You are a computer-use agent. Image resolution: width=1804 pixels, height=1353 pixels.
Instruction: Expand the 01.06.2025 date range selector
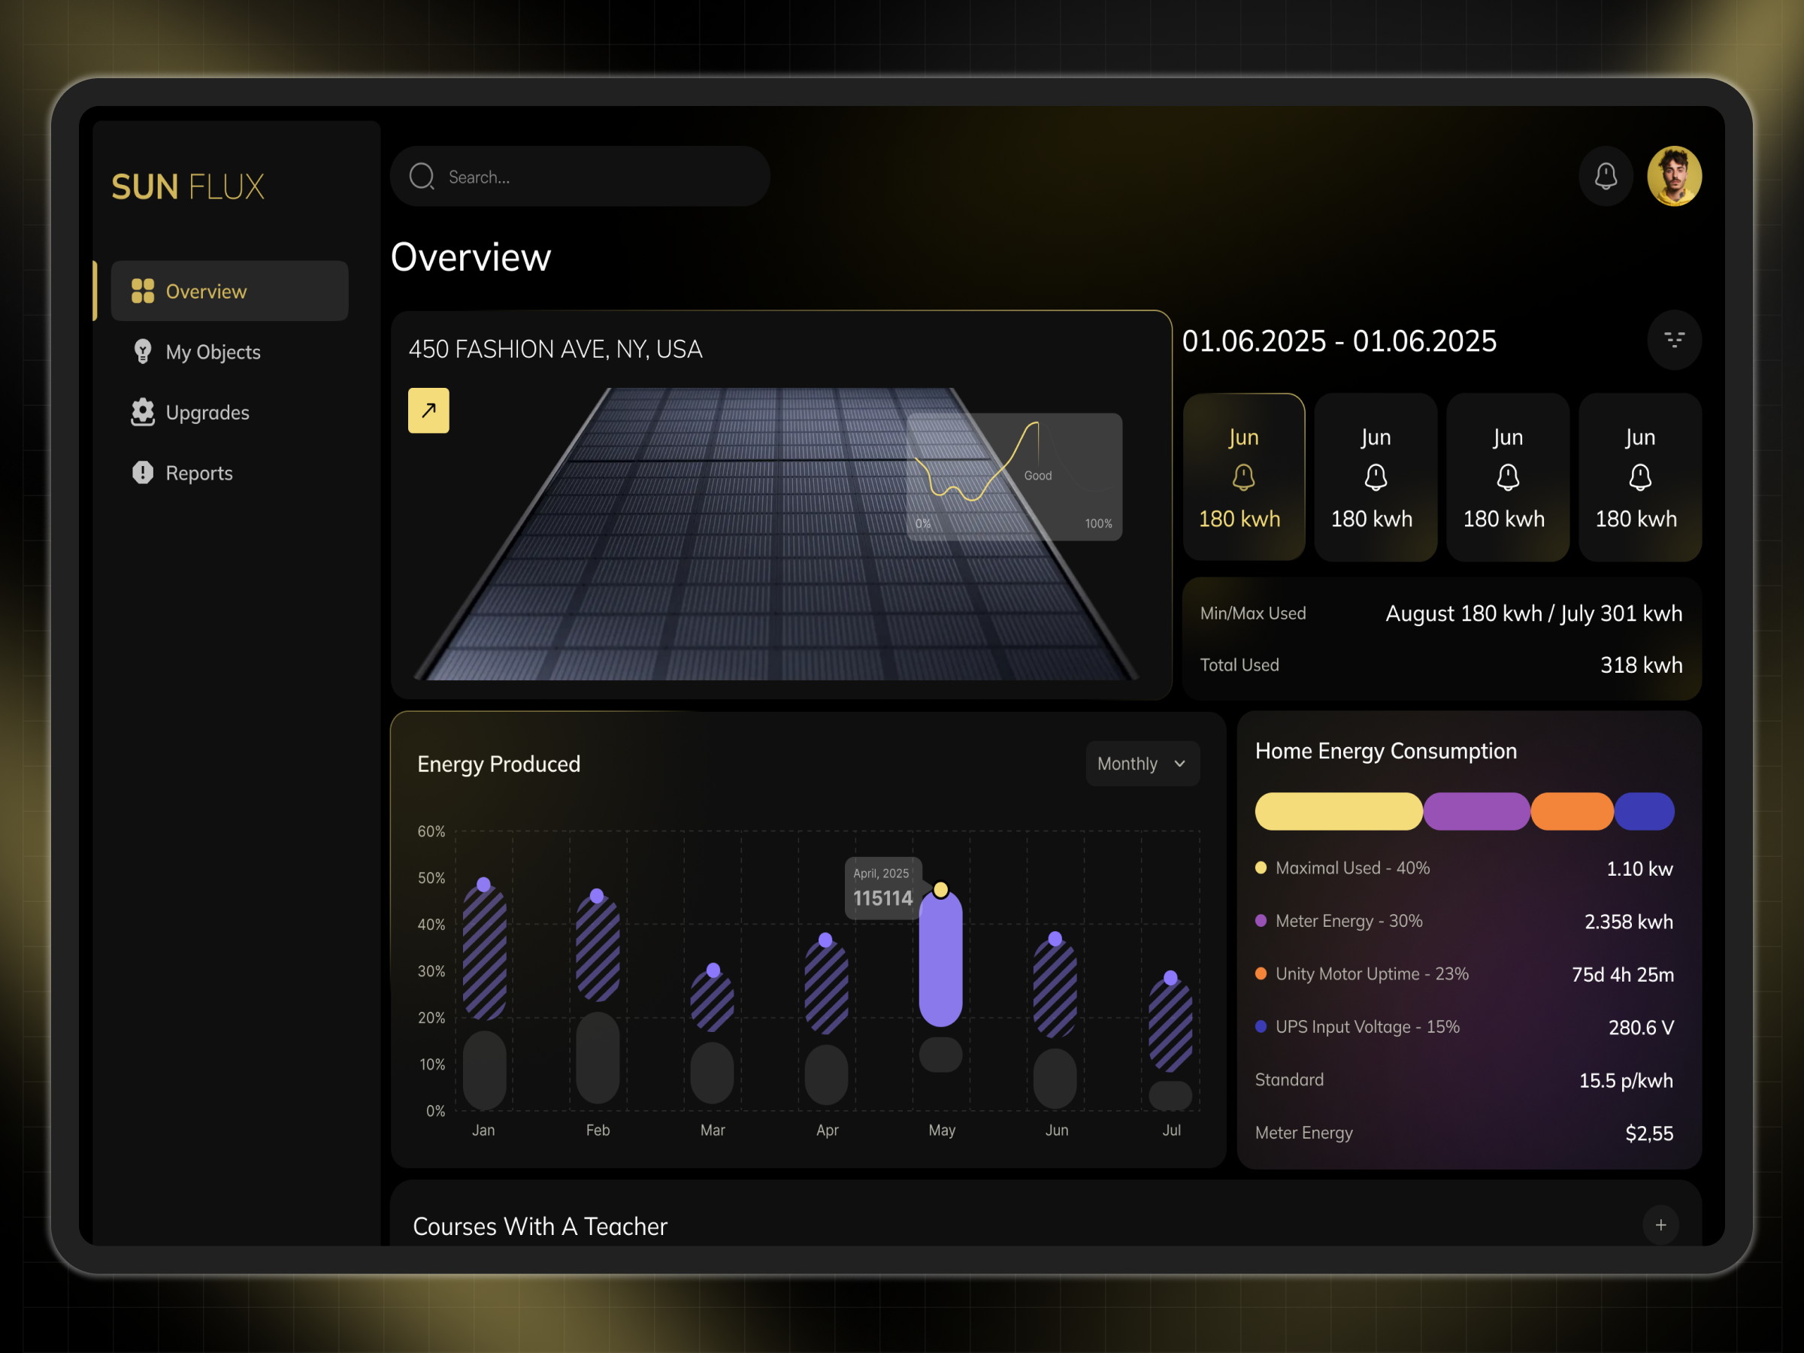point(1339,340)
